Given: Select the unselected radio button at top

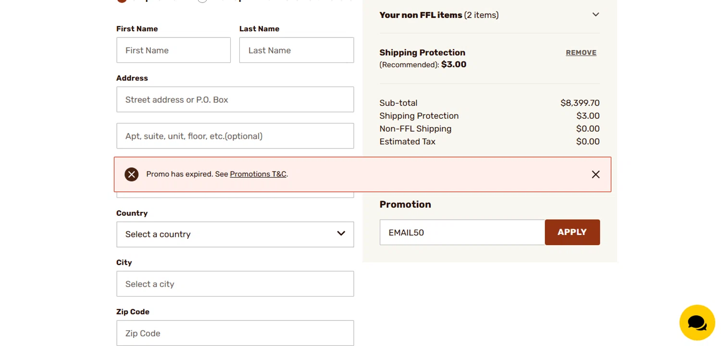Looking at the screenshot, I should coord(202,0).
